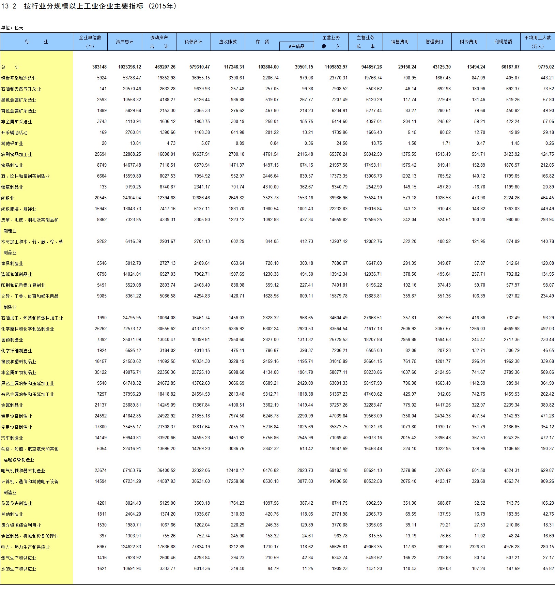Click the unit label '单位：亿元'

12,28
